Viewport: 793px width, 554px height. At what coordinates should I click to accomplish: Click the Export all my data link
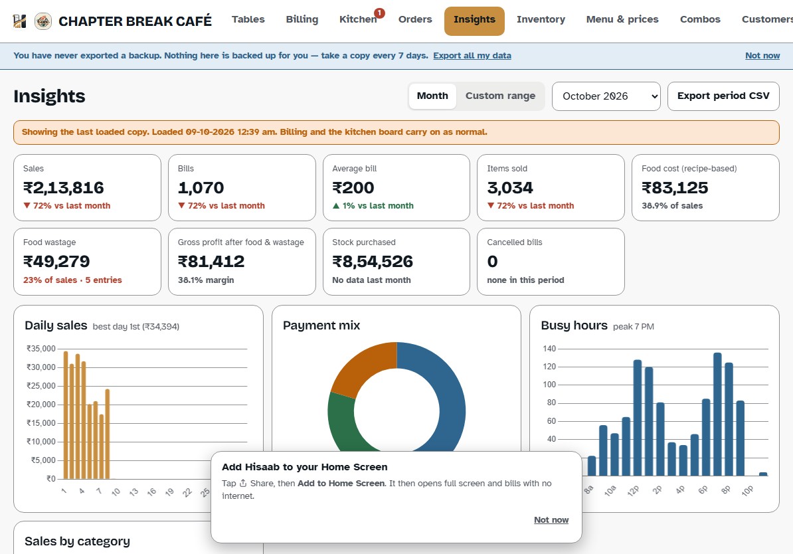pyautogui.click(x=472, y=56)
